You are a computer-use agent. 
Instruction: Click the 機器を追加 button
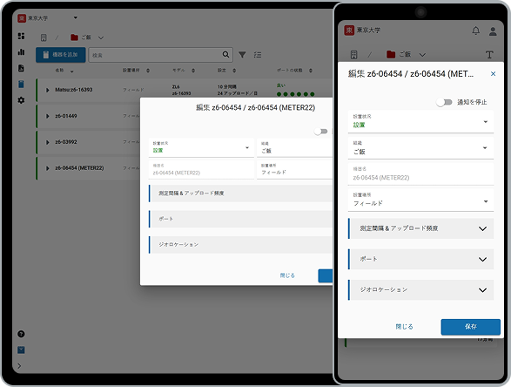pos(61,55)
